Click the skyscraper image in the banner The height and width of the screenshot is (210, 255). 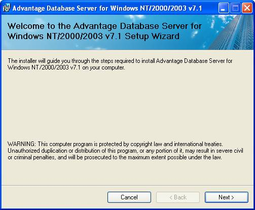[233, 32]
